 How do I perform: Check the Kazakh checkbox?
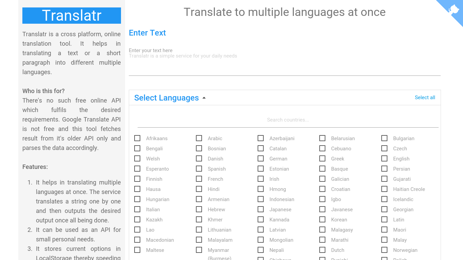pyautogui.click(x=137, y=219)
